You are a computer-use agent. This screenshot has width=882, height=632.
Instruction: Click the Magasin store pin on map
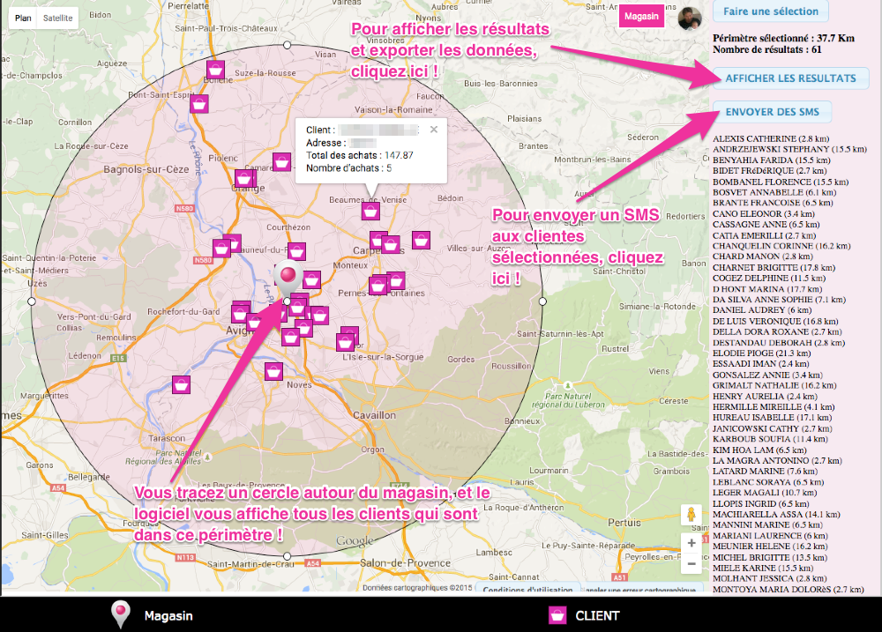point(288,278)
